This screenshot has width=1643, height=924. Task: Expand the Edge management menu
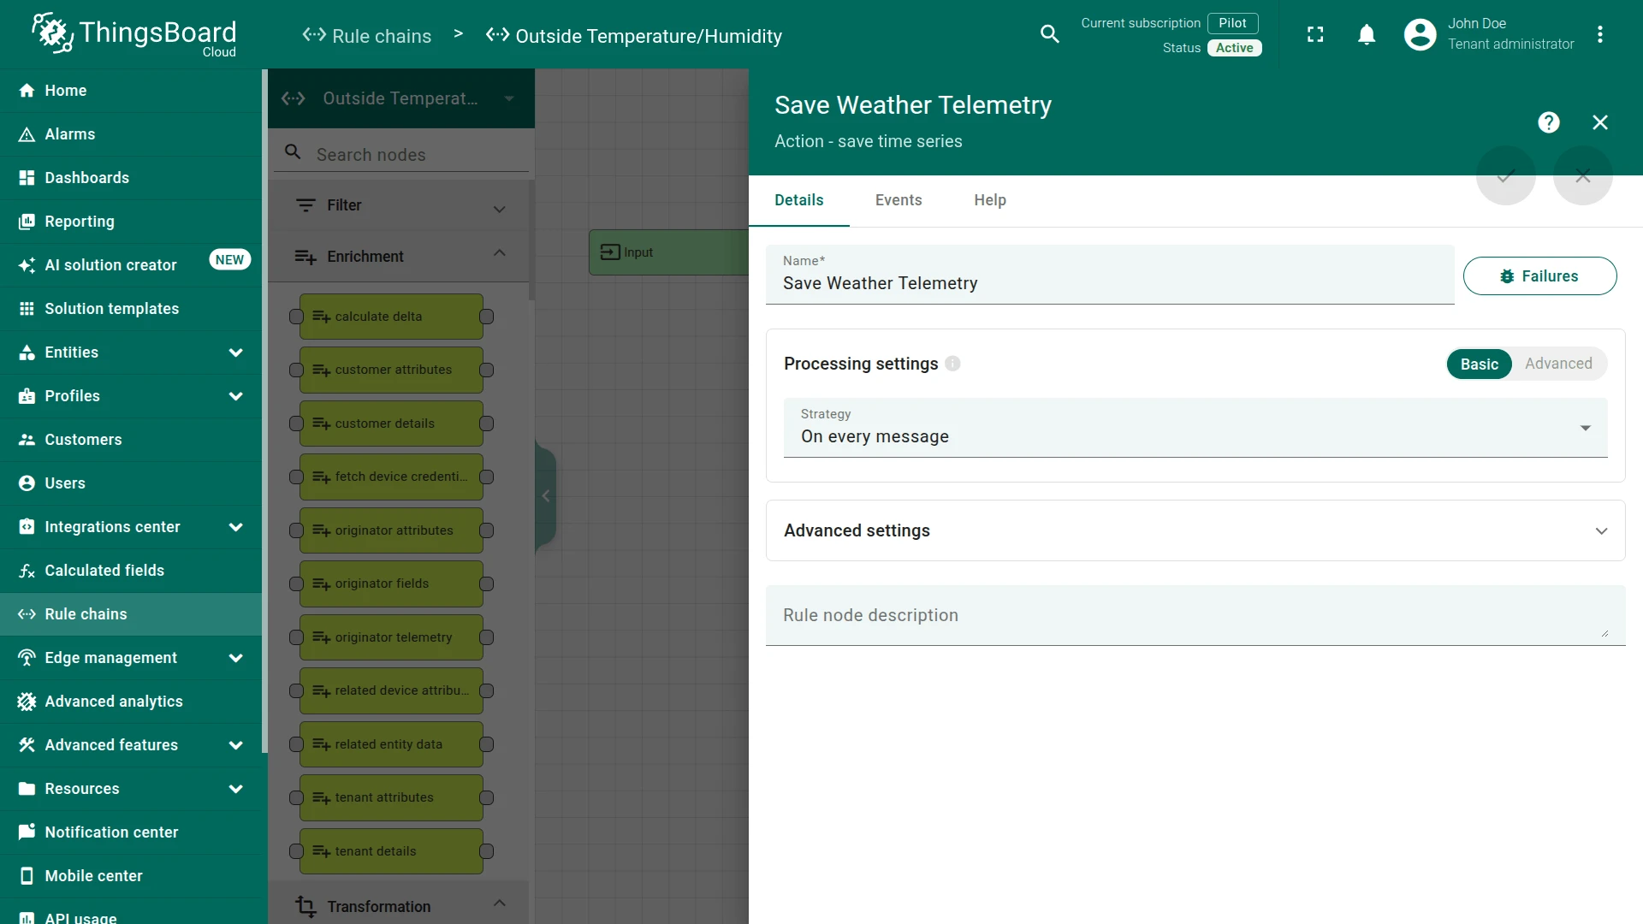click(131, 658)
